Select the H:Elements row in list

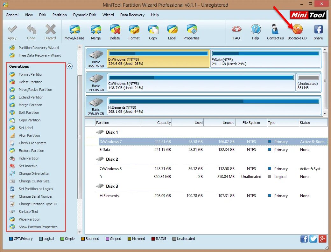click(x=213, y=196)
